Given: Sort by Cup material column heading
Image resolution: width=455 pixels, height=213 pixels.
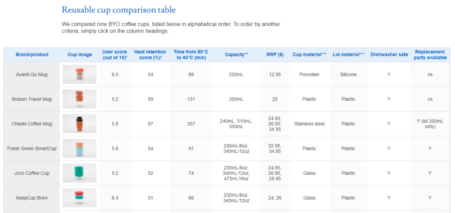Looking at the screenshot, I should point(309,55).
